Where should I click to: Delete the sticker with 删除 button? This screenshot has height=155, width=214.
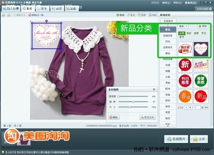pyautogui.click(x=114, y=117)
